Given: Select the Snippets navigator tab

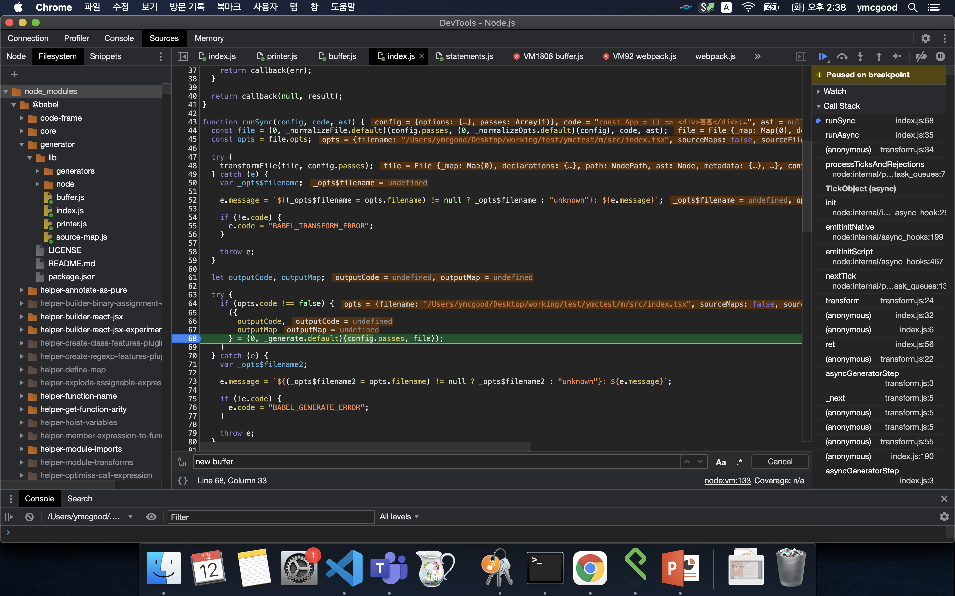Looking at the screenshot, I should coord(105,56).
